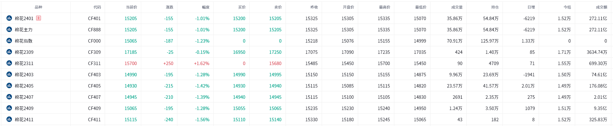Click the red 15700 current price
The image size is (613, 126).
tap(131, 63)
